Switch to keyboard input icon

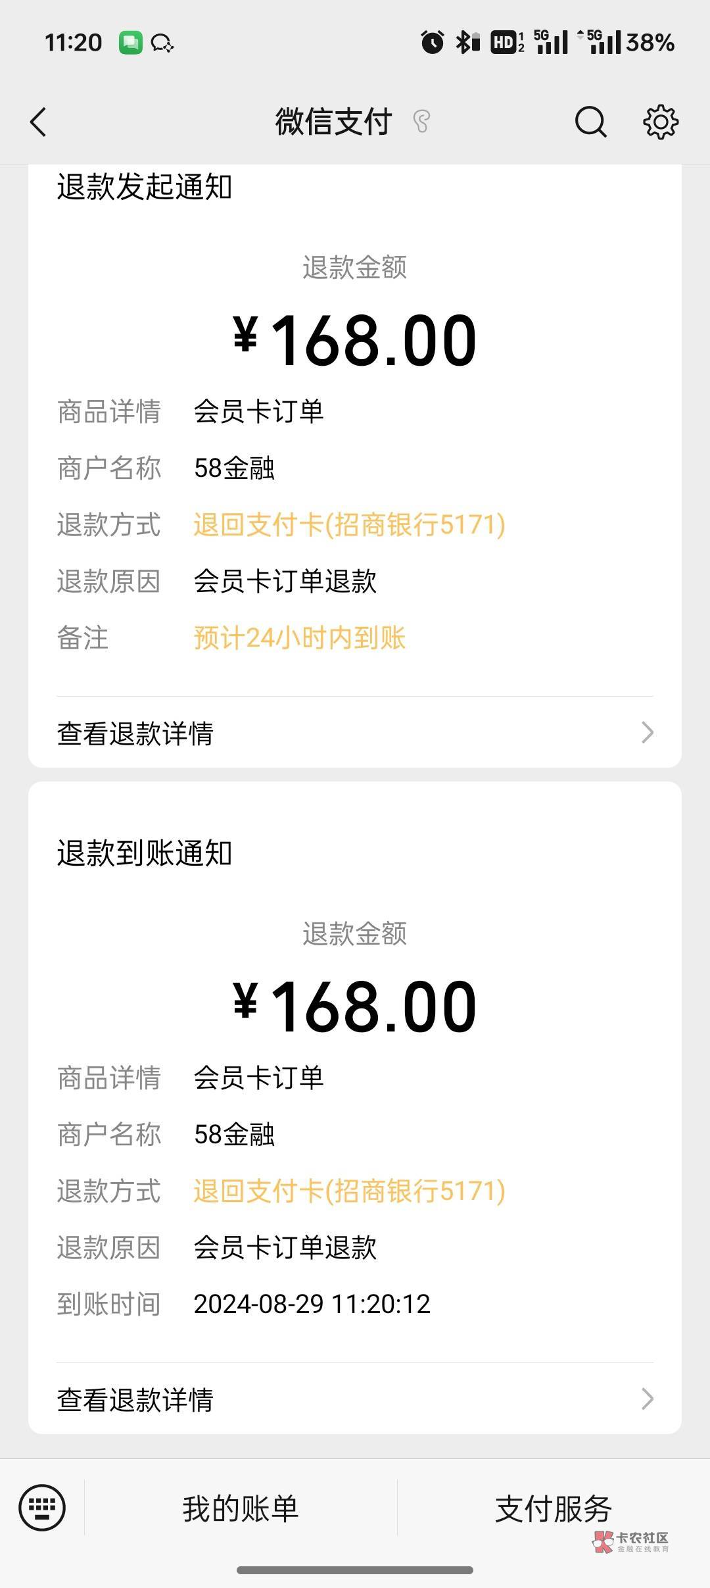coord(42,1507)
